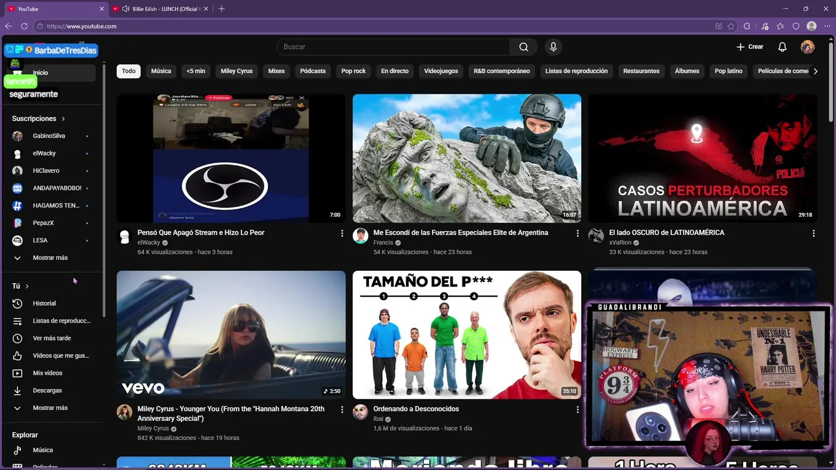Image resolution: width=836 pixels, height=470 pixels.
Task: Start voice search with microphone icon
Action: point(553,47)
